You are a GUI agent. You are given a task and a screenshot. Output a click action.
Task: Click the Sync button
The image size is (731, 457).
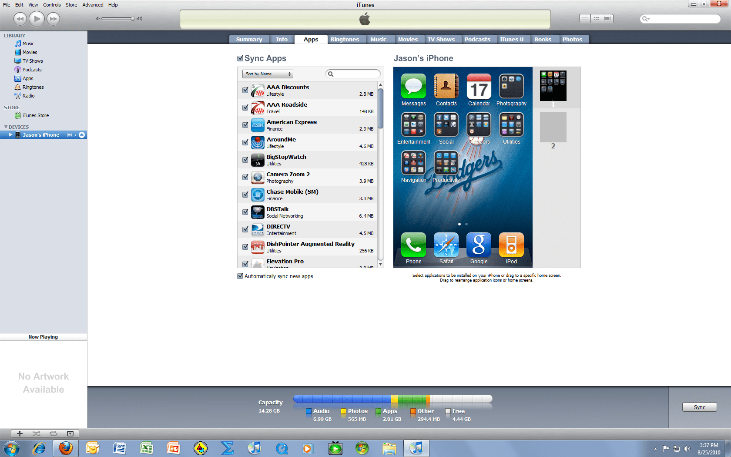pyautogui.click(x=699, y=407)
